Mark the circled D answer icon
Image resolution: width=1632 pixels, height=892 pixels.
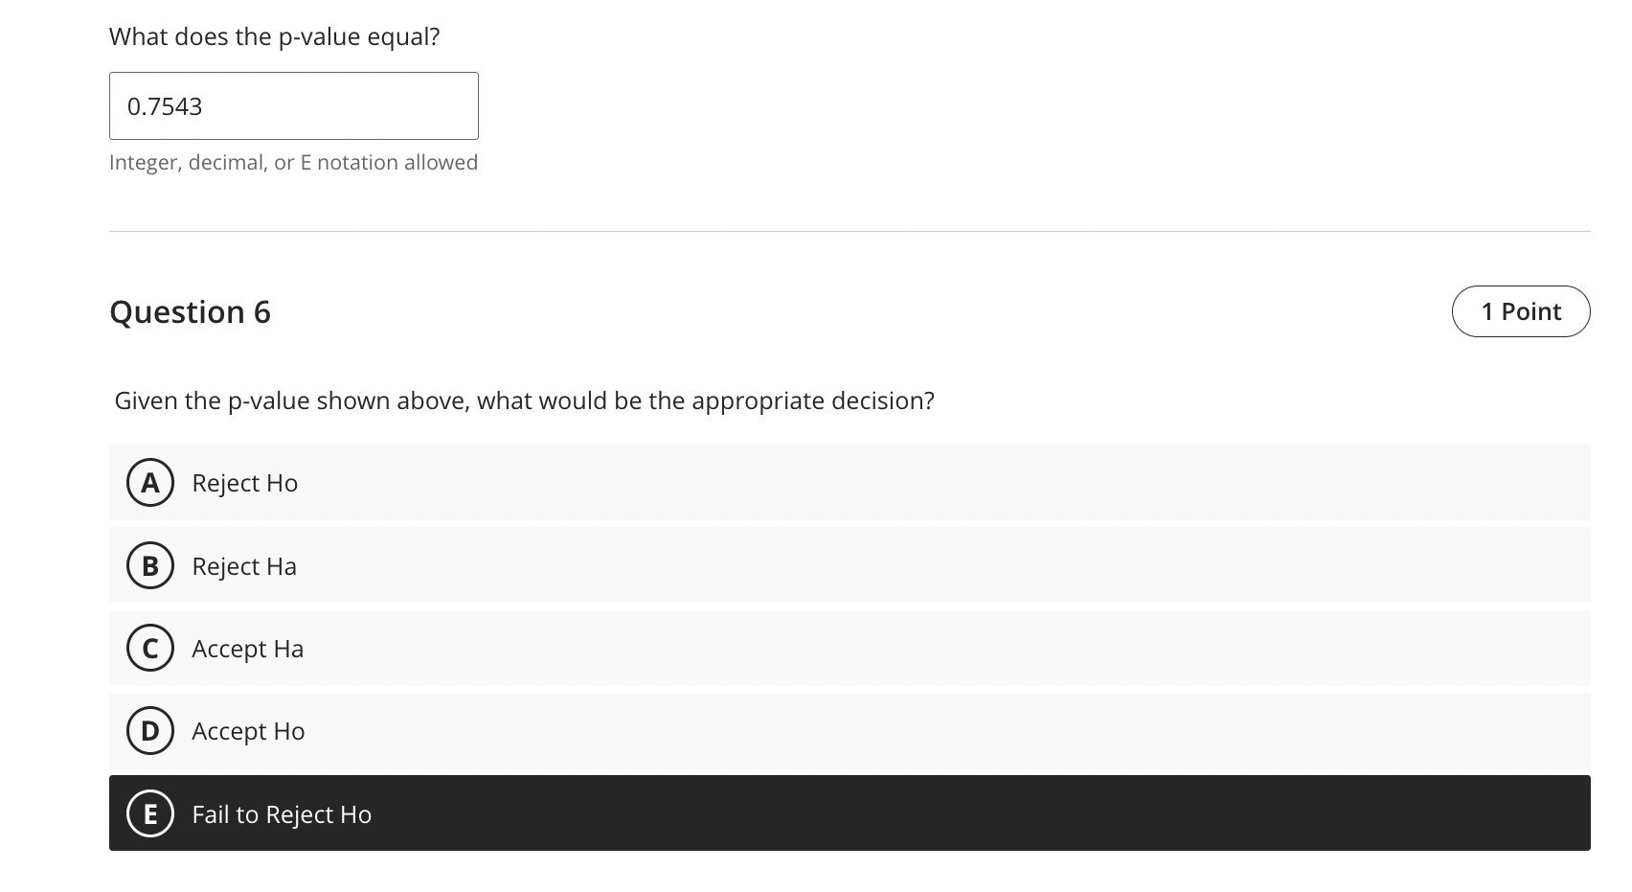[150, 730]
